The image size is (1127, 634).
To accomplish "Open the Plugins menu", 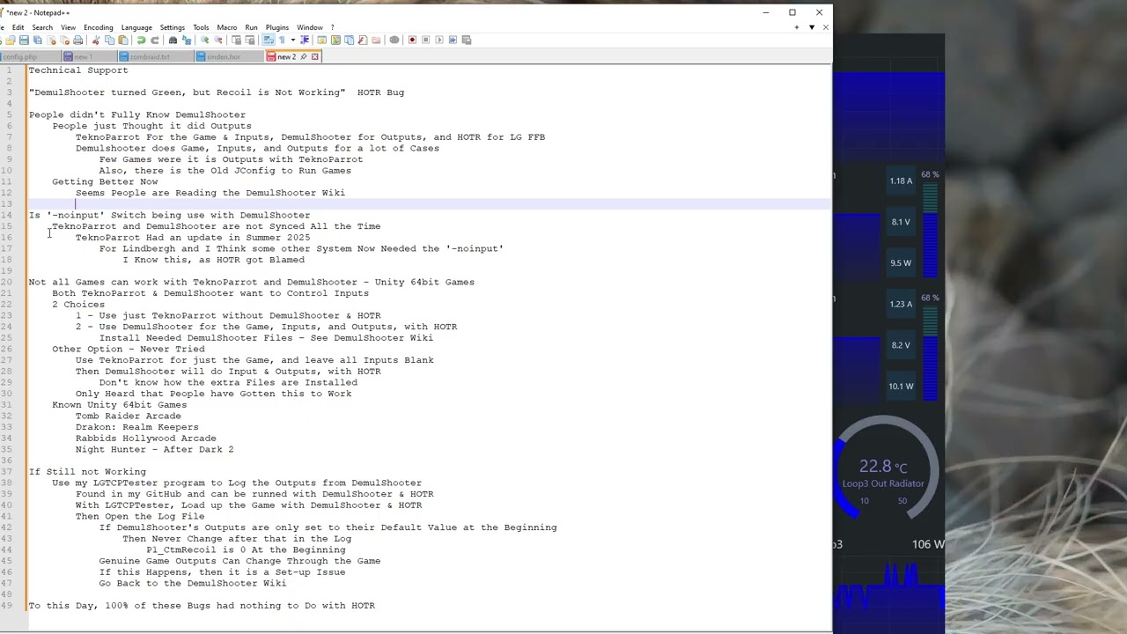I will point(276,27).
